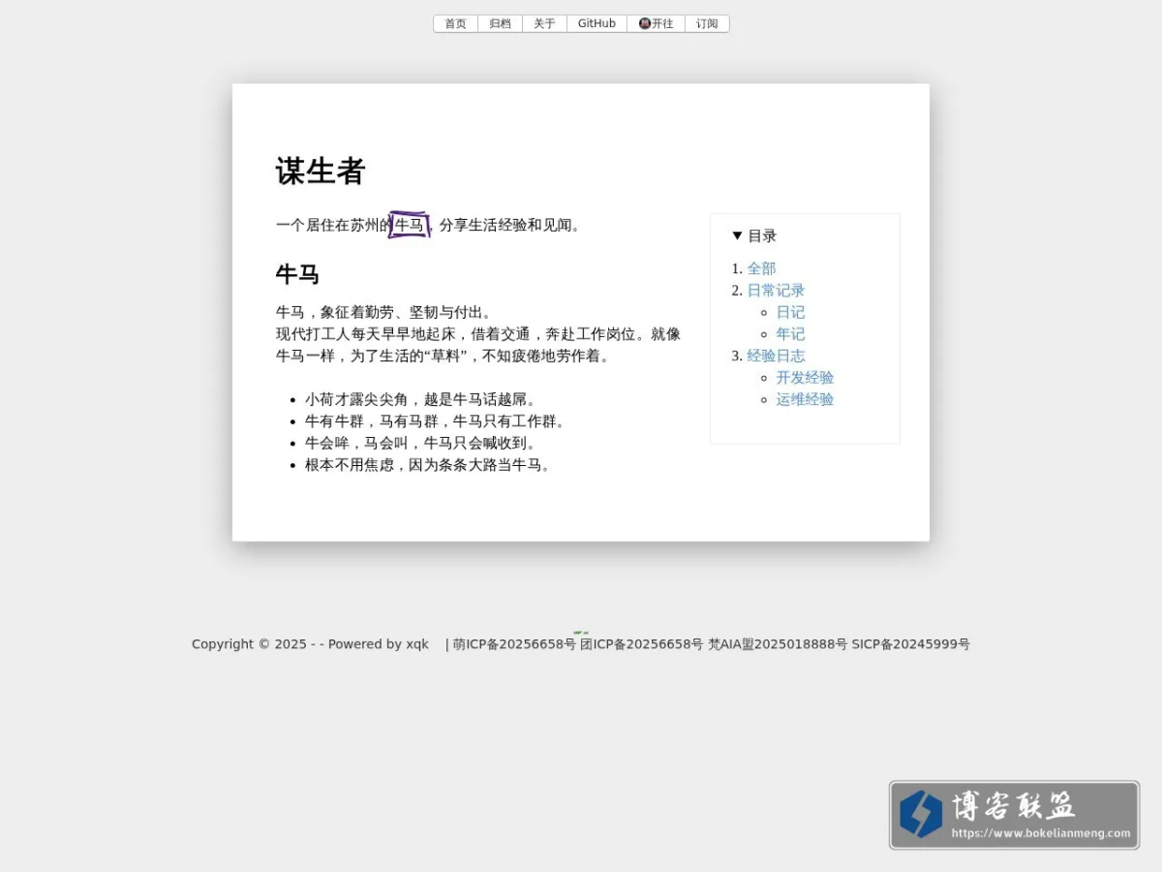
Task: Open the 经验日志 category link
Action: point(776,356)
